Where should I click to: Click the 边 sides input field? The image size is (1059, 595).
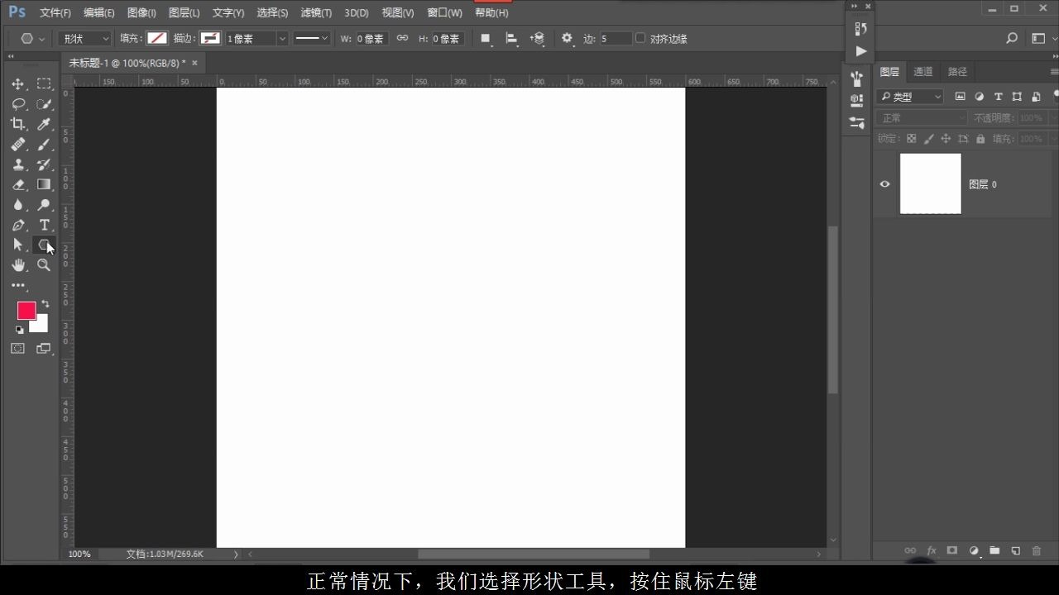click(616, 38)
